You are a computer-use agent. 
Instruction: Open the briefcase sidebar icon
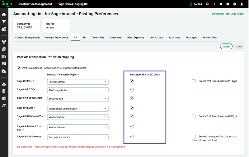(x=4, y=71)
